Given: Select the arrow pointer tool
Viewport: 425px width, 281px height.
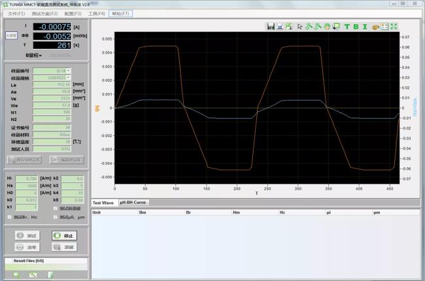Looking at the screenshot, I should coord(300,27).
